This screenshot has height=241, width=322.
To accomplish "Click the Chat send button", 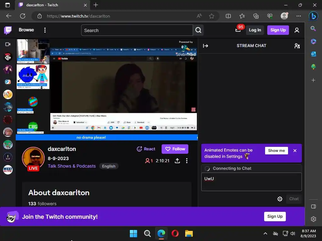I will 294,199.
